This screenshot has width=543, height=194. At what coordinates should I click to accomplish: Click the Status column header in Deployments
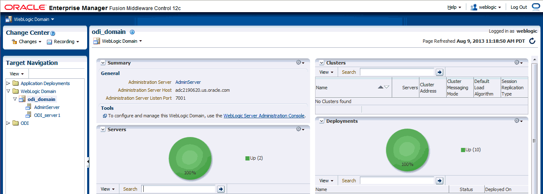(x=466, y=189)
